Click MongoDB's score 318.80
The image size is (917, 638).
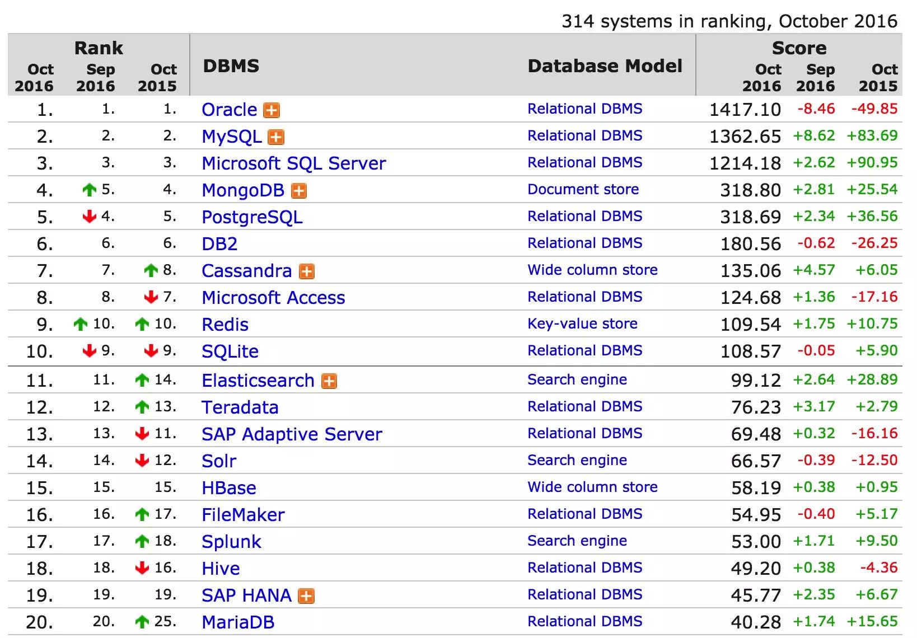[x=751, y=190]
